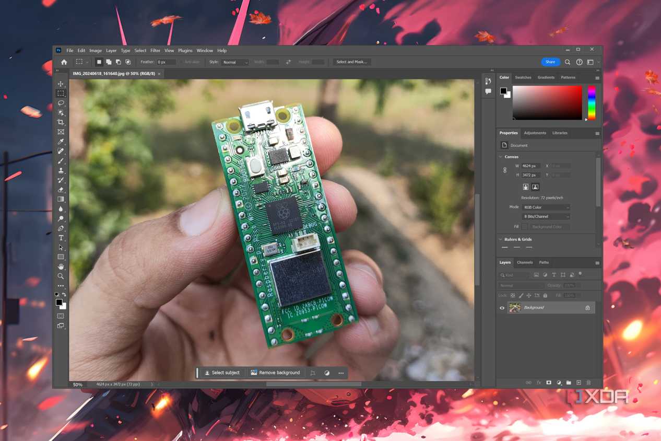Select the Eraser tool
The height and width of the screenshot is (441, 661).
pos(61,190)
